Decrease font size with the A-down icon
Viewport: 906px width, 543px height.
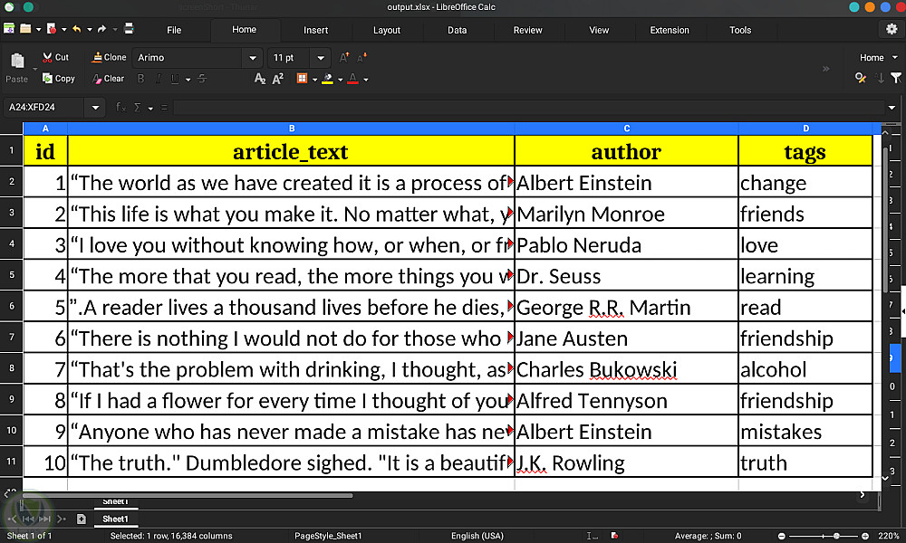361,57
